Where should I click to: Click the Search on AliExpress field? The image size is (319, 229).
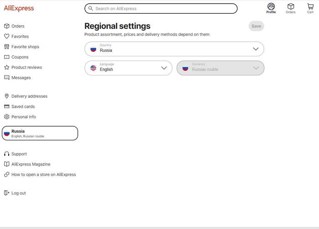(x=161, y=9)
